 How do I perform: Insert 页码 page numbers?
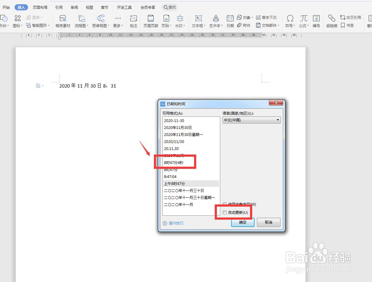pos(166,21)
